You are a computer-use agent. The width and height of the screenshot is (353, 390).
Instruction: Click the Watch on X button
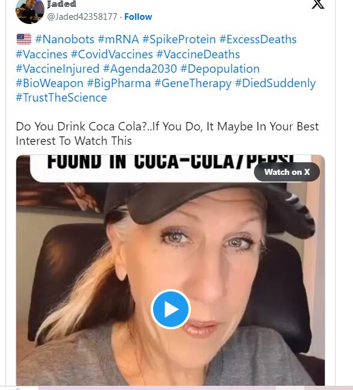click(x=287, y=172)
